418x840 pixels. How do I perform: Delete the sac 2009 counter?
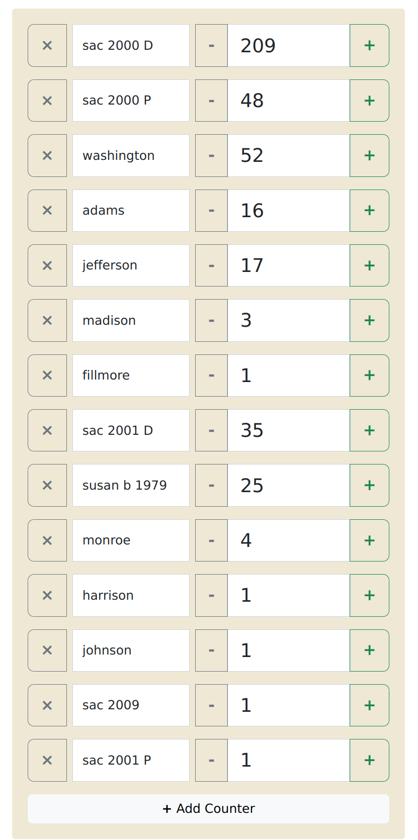47,705
